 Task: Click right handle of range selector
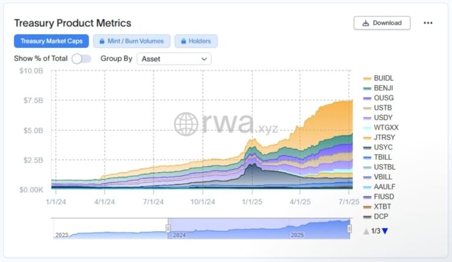pos(349,228)
